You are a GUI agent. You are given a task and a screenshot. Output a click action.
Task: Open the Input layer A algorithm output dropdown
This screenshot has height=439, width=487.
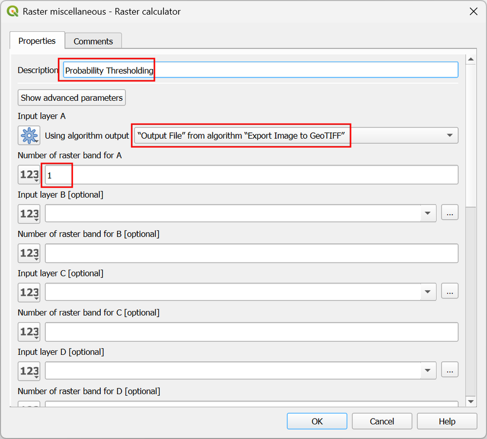tap(296, 135)
